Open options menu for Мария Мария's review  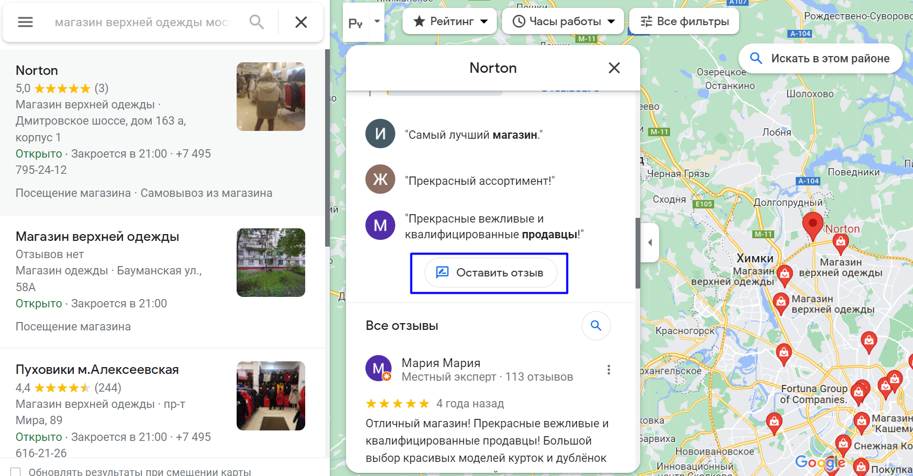click(608, 370)
